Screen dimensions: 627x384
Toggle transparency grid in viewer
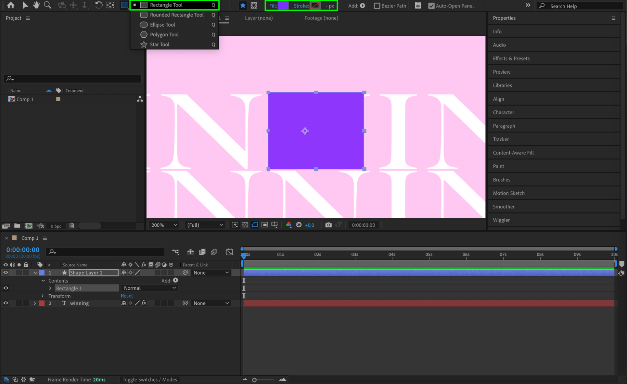coord(245,225)
